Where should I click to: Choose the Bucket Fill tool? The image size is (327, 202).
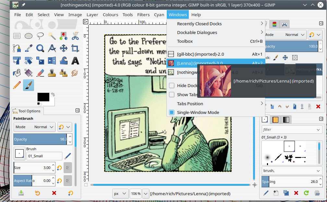[17, 73]
